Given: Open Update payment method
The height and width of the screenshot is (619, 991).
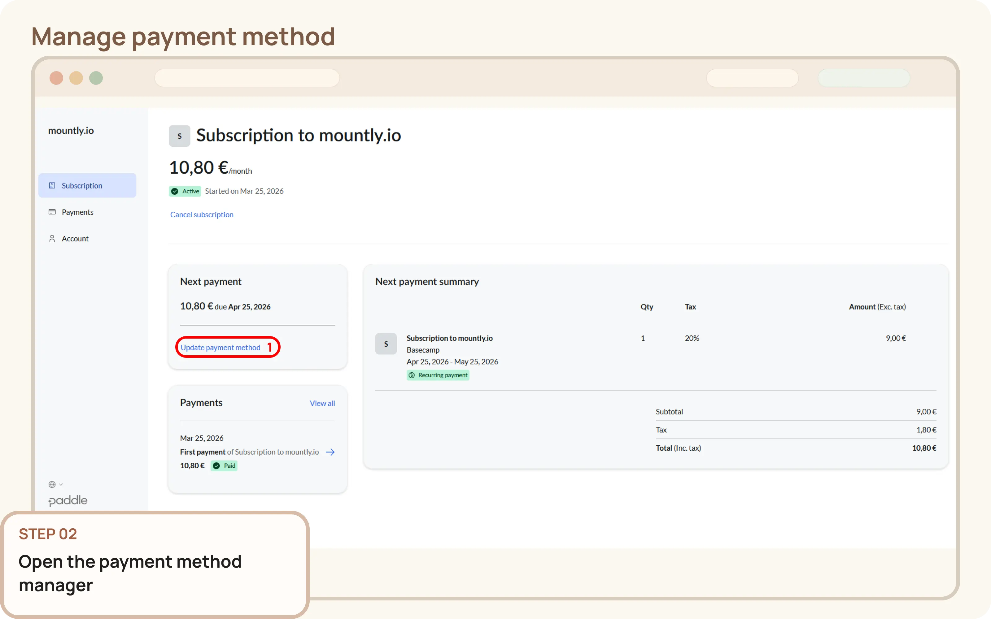Looking at the screenshot, I should tap(220, 347).
